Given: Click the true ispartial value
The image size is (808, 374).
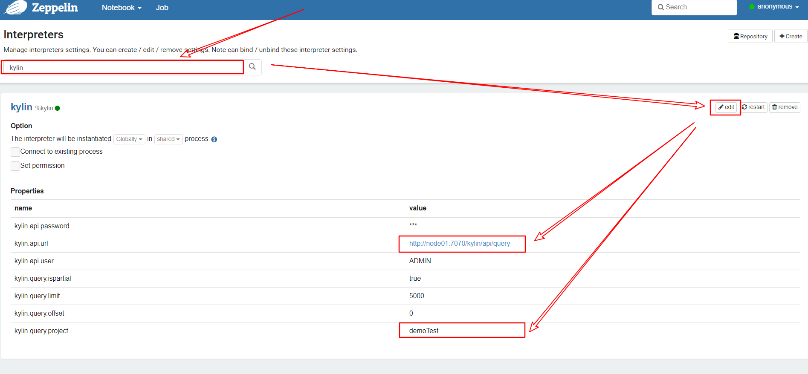Looking at the screenshot, I should [415, 279].
